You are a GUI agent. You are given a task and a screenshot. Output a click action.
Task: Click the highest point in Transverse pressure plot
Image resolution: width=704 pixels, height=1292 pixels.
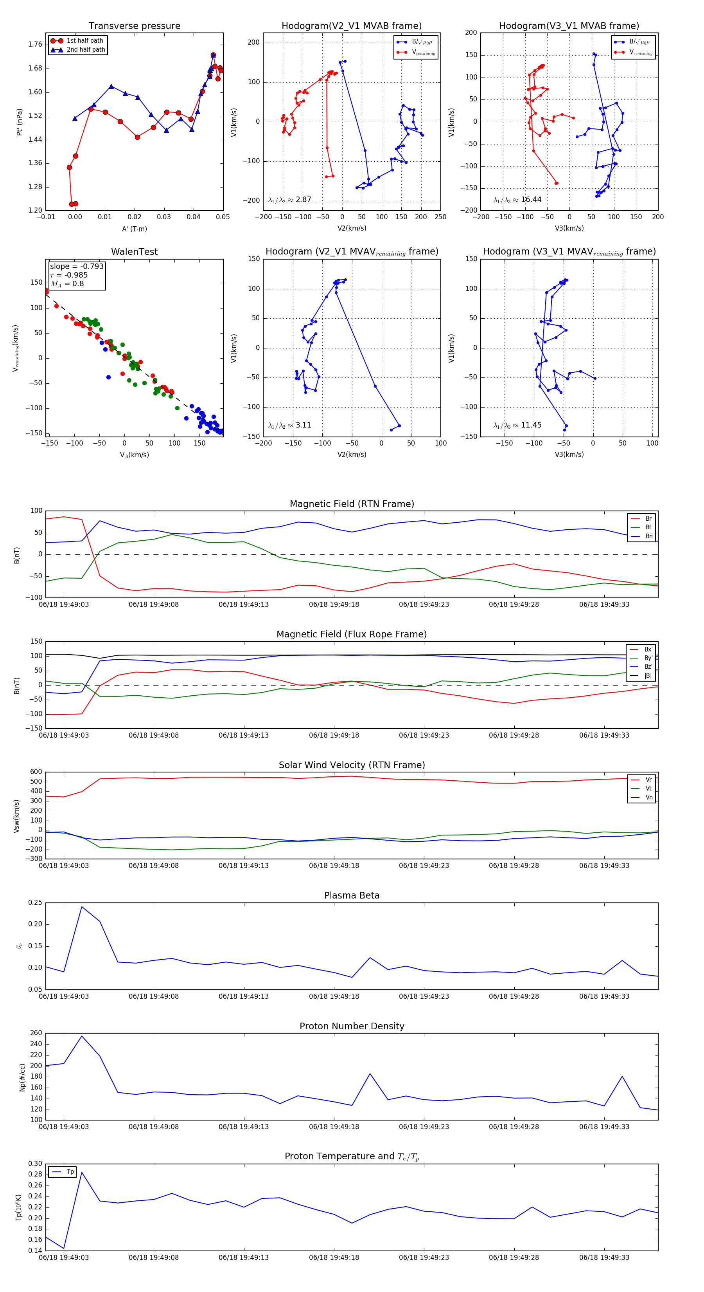coord(214,55)
